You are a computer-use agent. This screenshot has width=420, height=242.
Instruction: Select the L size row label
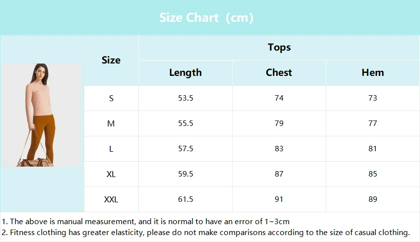tap(111, 149)
